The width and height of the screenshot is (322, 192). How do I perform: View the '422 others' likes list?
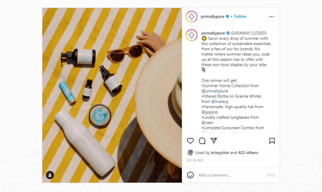248,153
